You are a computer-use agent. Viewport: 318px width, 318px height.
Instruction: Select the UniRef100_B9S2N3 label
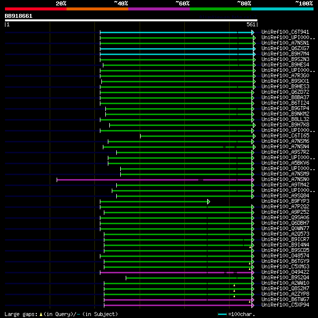click(x=285, y=60)
